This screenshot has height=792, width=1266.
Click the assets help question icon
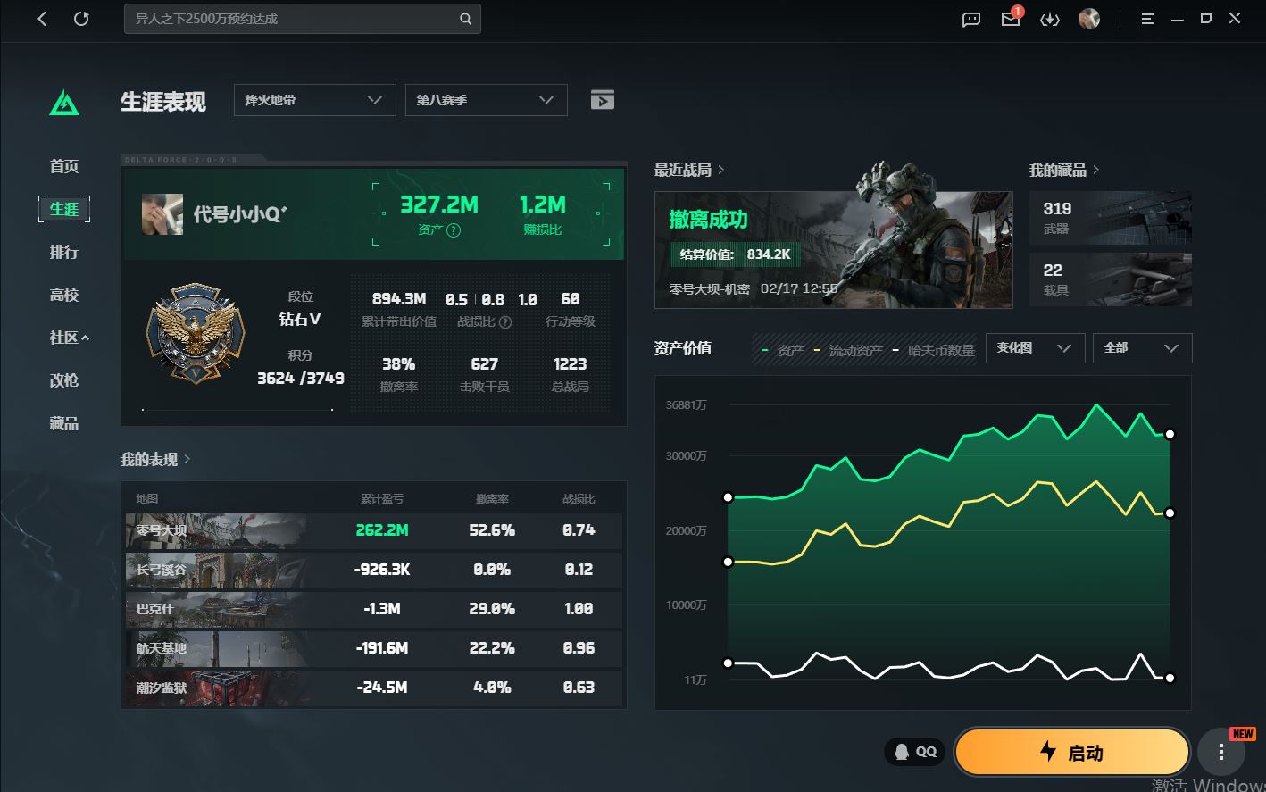tap(454, 230)
